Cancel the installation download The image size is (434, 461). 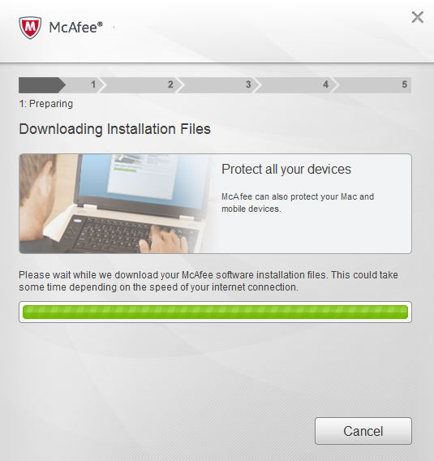[x=363, y=431]
